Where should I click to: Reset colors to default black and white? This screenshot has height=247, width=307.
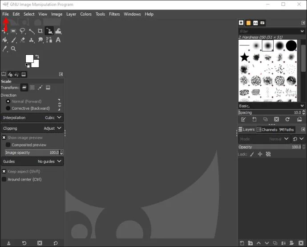pyautogui.click(x=28, y=66)
